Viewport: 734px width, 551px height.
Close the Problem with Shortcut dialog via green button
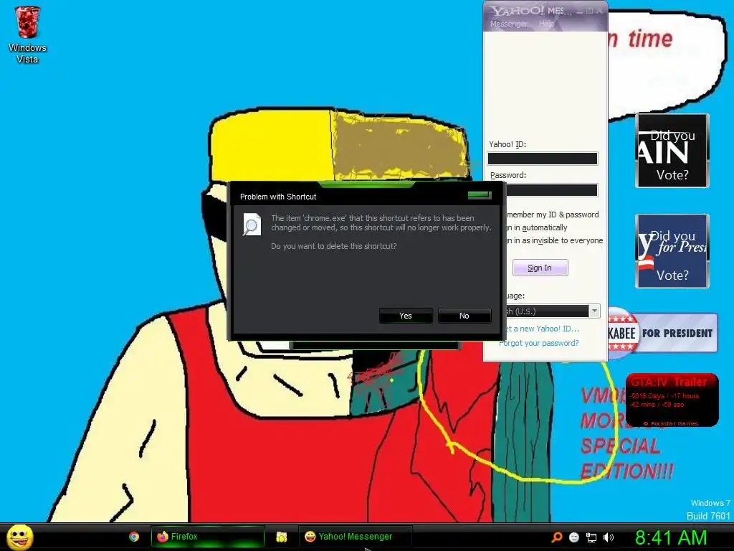[480, 195]
